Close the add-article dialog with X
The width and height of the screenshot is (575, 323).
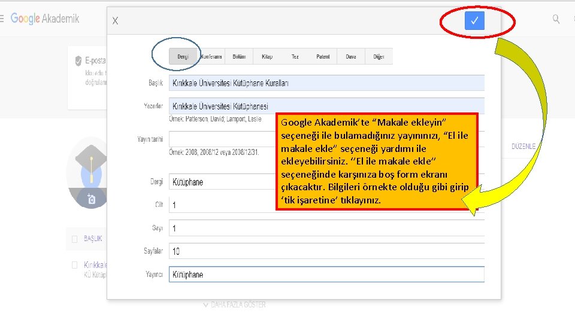coord(115,21)
